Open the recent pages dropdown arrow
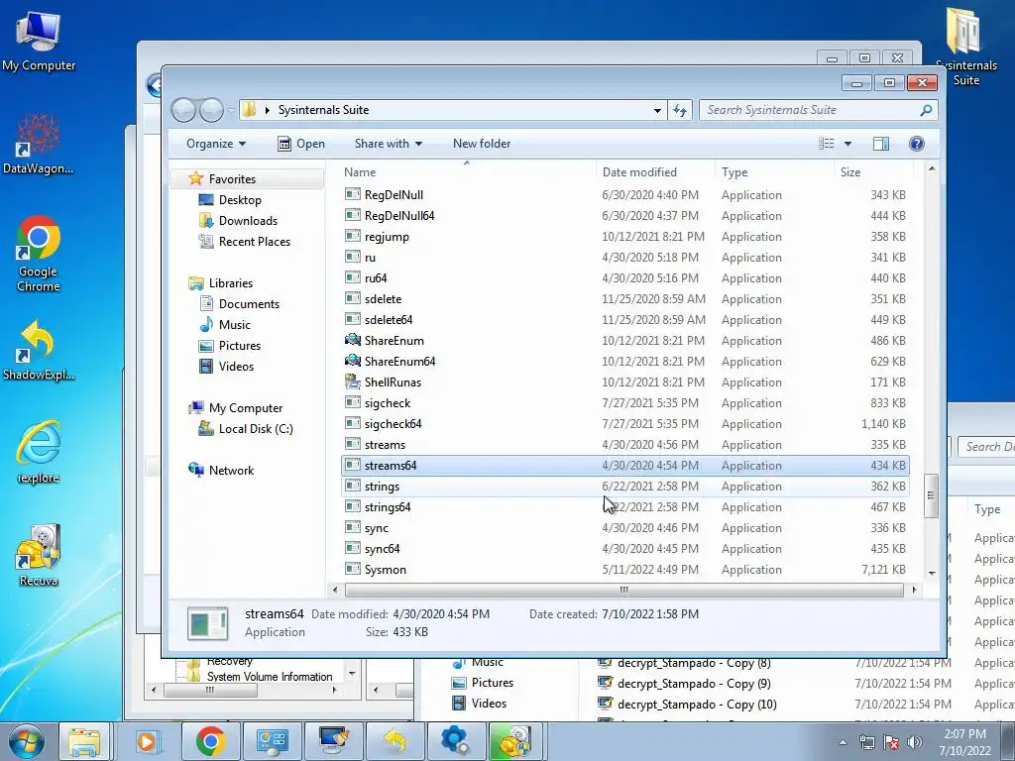The height and width of the screenshot is (761, 1015). tap(231, 111)
